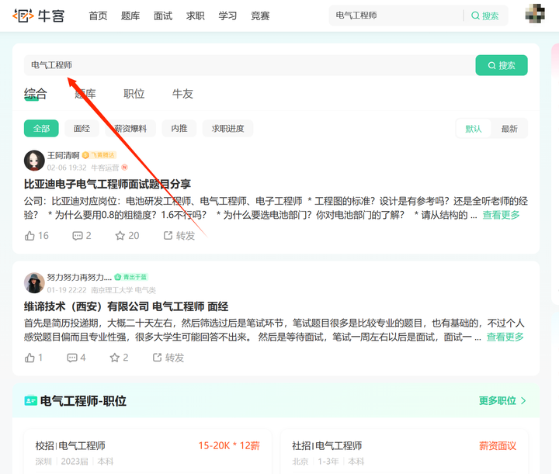Click the green 搜索 button
559x474 pixels.
click(x=502, y=65)
